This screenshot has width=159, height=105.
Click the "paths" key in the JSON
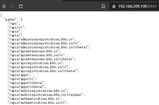[10, 19]
